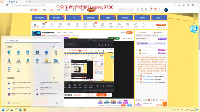Switch to the 日活跃度 tab
Viewport: 200px width, 112px height.
(139, 36)
